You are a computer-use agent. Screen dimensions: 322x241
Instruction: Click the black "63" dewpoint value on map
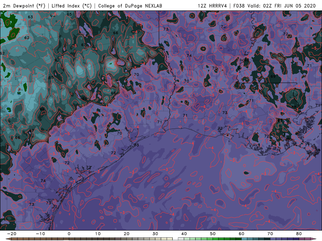pos(31,17)
